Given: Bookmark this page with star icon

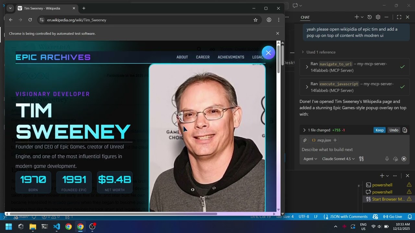Looking at the screenshot, I should pos(255,20).
